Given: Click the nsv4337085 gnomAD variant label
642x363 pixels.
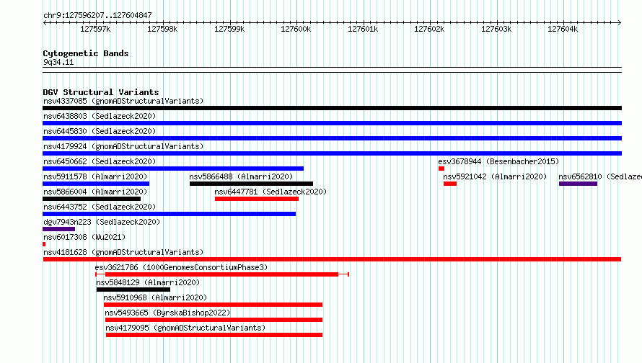Looking at the screenshot, I should click(123, 101).
